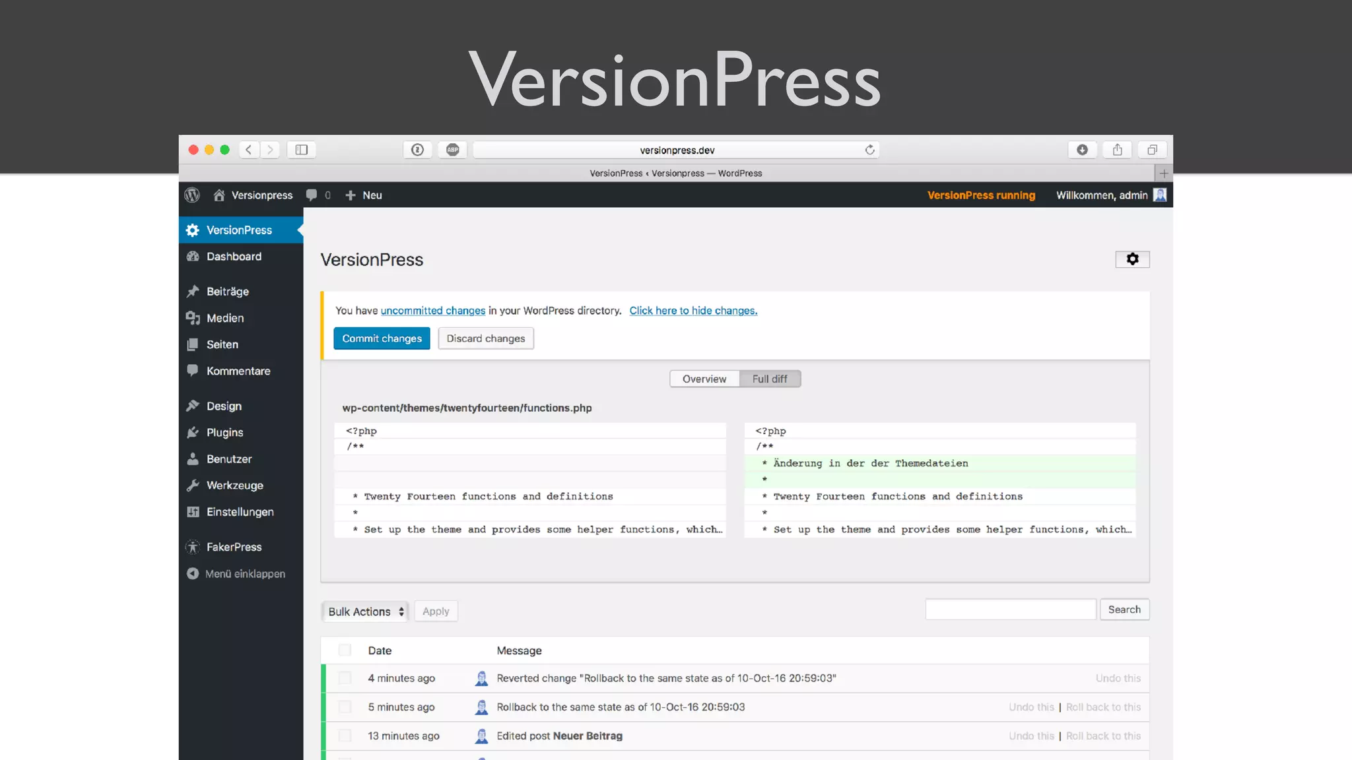Open Einstellungen in the sidebar
The width and height of the screenshot is (1352, 760).
(x=241, y=512)
